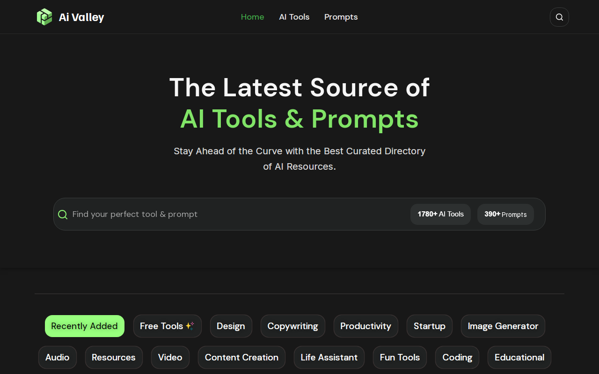Open the Video category

click(x=170, y=357)
